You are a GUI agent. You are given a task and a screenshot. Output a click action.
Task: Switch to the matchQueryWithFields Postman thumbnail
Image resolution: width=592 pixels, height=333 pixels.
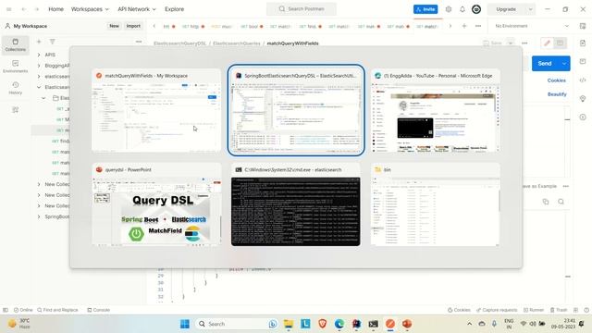tap(156, 111)
